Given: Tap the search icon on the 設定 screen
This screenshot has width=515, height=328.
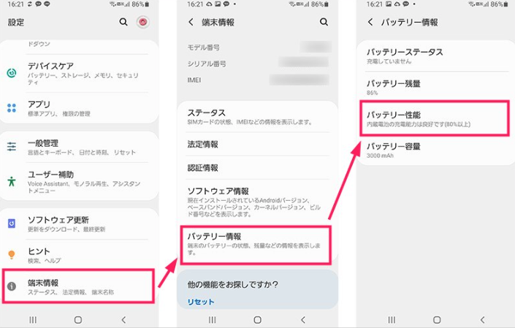Looking at the screenshot, I should point(123,22).
